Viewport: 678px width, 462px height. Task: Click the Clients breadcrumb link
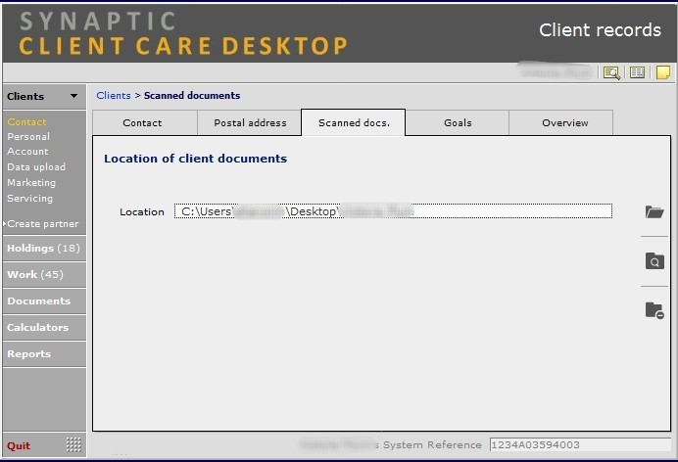tap(114, 95)
